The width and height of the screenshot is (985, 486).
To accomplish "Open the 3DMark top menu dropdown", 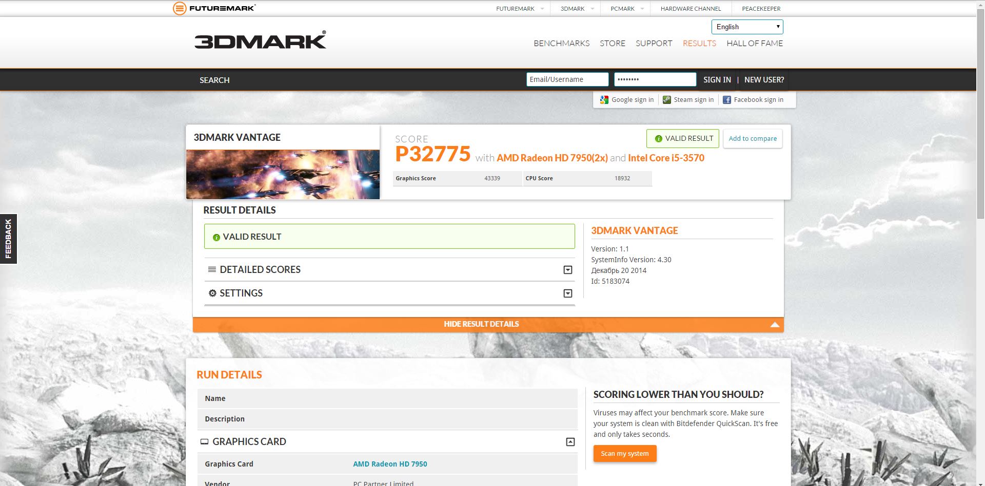I will click(593, 9).
